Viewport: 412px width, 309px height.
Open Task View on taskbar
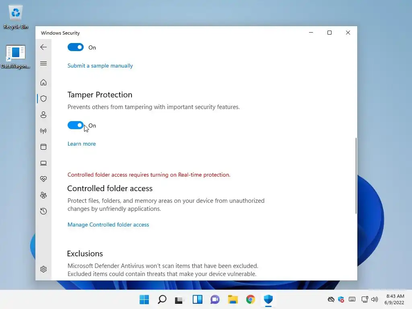pyautogui.click(x=179, y=299)
